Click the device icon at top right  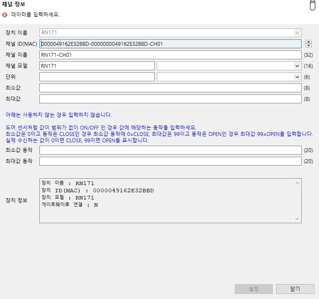point(313,5)
